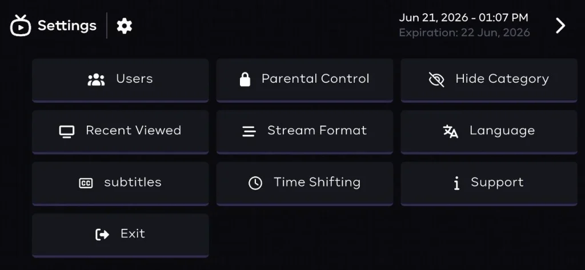Screen dimensions: 585x270
Task: Click the padlock icon on Parental Control
Action: click(245, 79)
